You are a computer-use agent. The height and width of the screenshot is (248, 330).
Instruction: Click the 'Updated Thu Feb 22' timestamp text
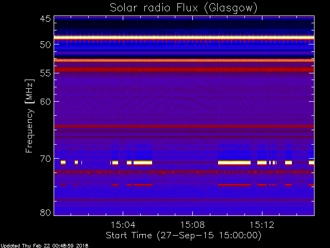pos(44,246)
